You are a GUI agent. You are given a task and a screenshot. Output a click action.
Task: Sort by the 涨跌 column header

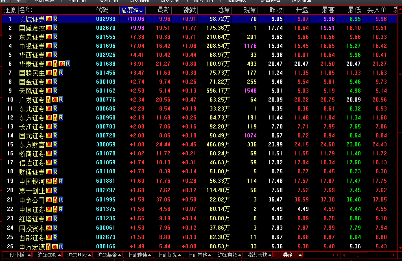(190, 10)
